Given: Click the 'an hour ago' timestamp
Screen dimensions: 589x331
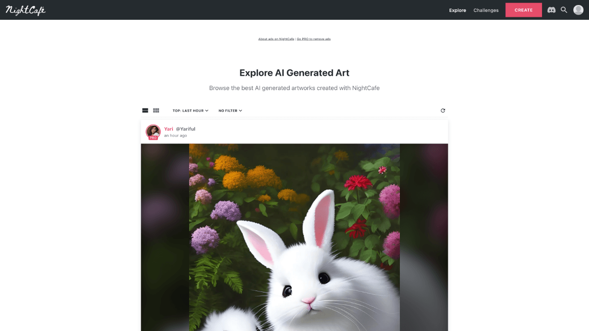Looking at the screenshot, I should [175, 136].
